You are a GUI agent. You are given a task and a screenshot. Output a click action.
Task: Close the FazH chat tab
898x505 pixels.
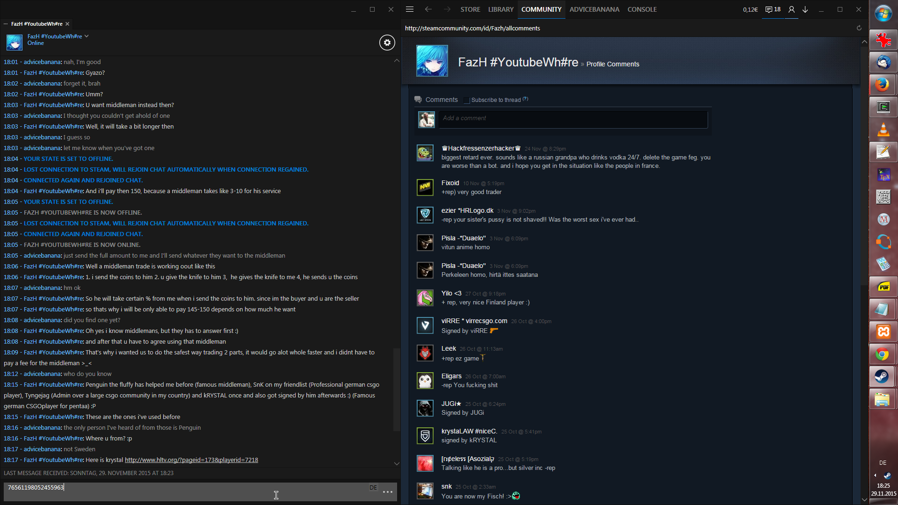coord(67,24)
